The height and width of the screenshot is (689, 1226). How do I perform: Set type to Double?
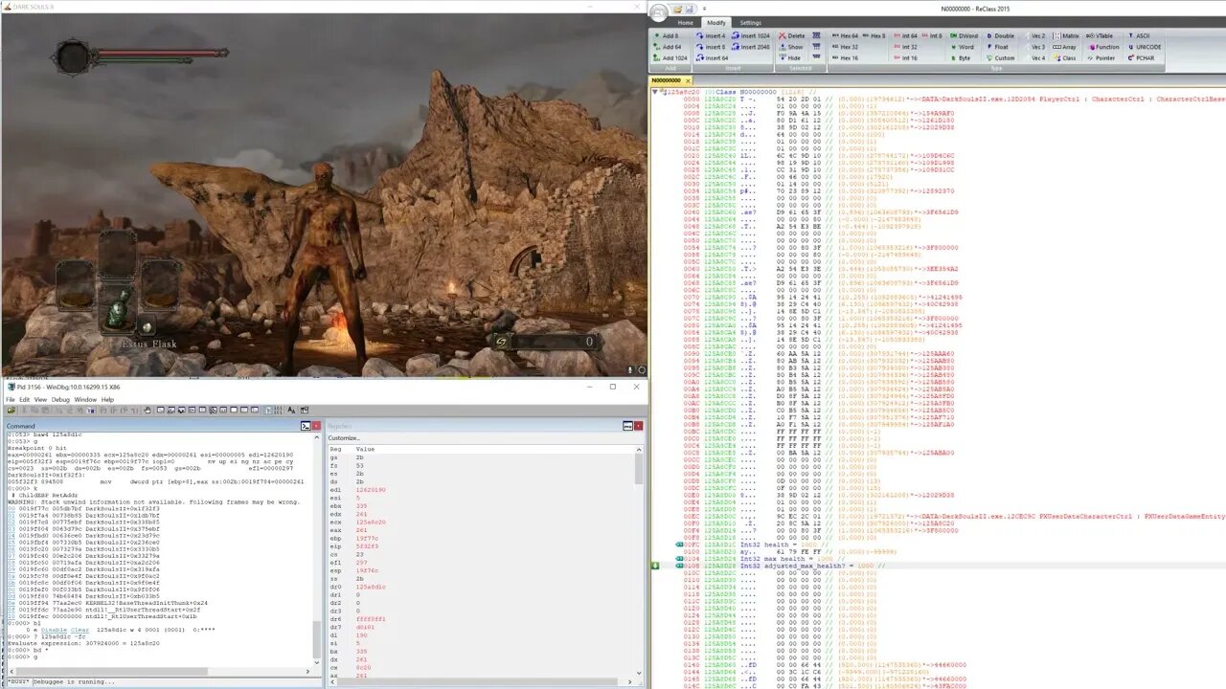coord(1000,35)
